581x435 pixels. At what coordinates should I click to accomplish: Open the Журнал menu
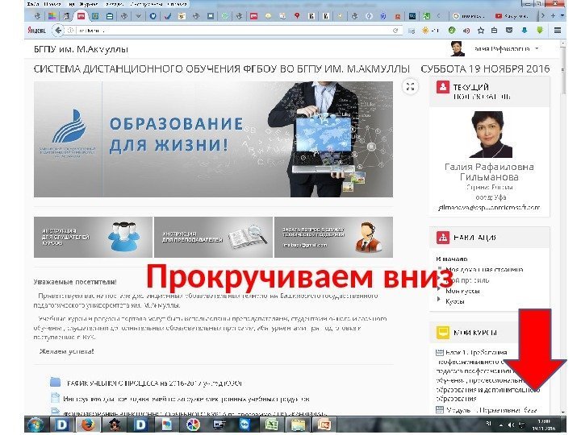pos(89,4)
